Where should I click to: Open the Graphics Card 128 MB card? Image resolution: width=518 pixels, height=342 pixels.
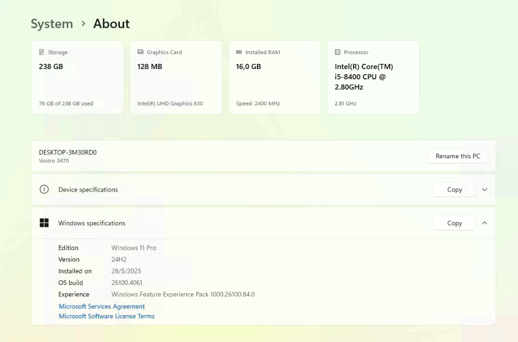(176, 78)
